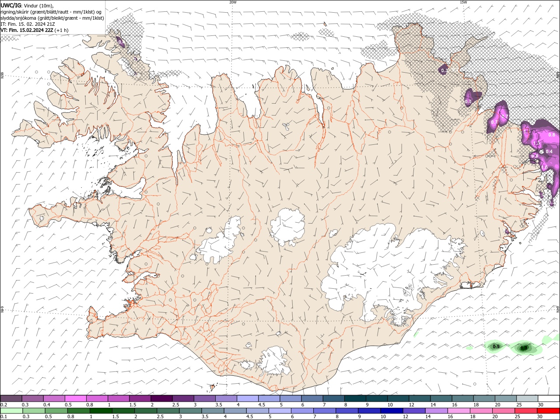Select the darkest green rain swatch labeled 1
The width and height of the screenshot is (560, 420).
point(101,411)
